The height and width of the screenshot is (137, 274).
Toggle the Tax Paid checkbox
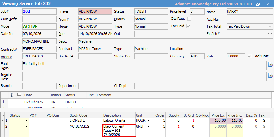(x=189, y=26)
